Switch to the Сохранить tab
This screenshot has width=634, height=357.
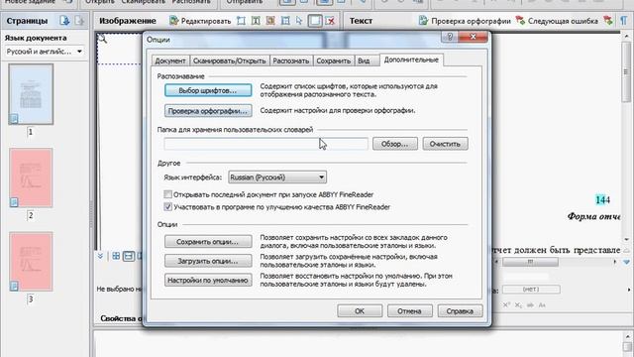(333, 60)
